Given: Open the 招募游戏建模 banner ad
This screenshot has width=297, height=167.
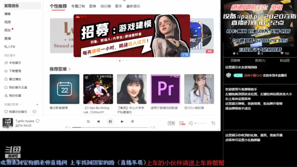Looking at the screenshot, I should (132, 36).
